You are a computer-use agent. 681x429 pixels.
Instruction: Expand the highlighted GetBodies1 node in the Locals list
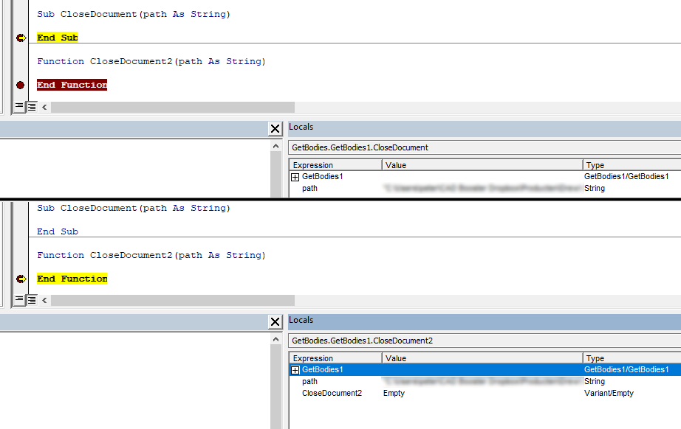(x=295, y=370)
